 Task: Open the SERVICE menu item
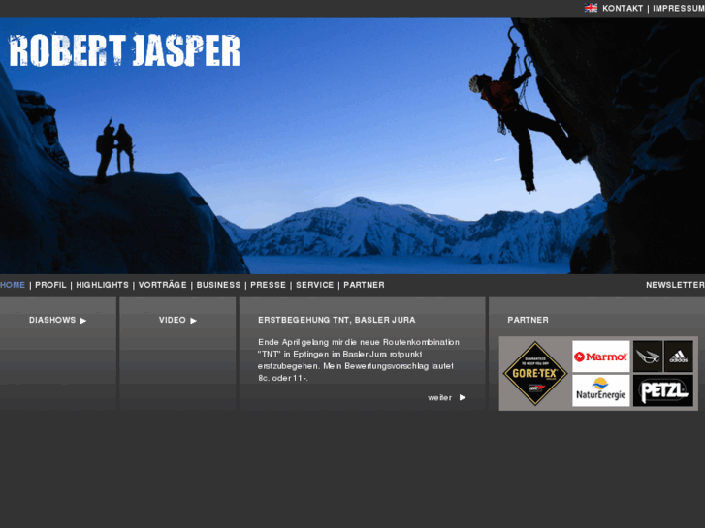click(x=315, y=285)
